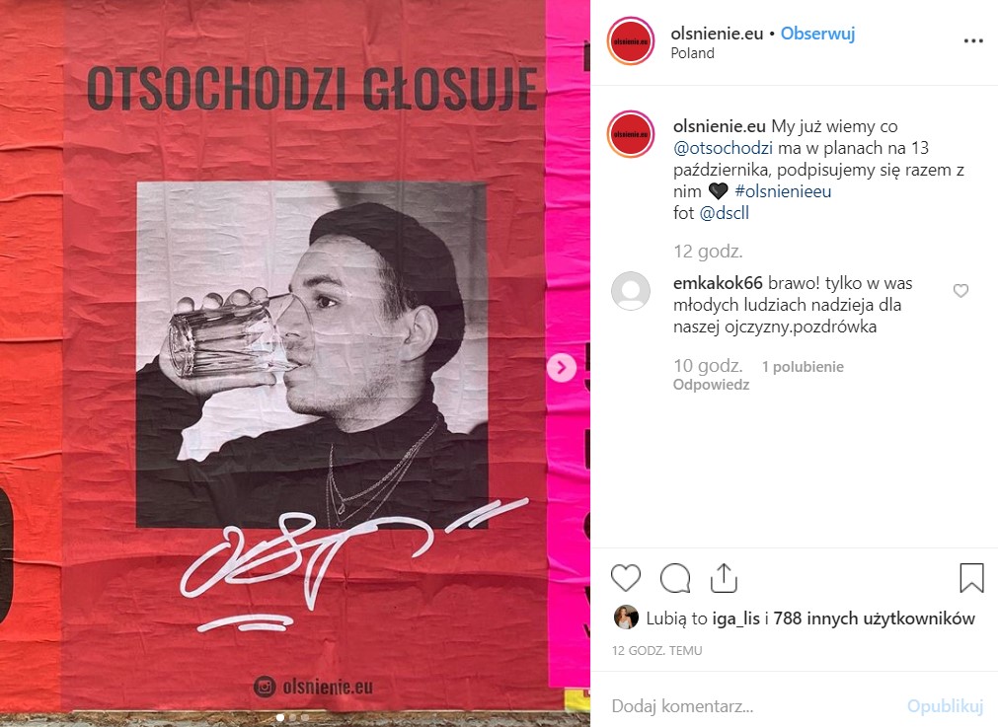Follow account via Obserwuj link

tap(817, 34)
